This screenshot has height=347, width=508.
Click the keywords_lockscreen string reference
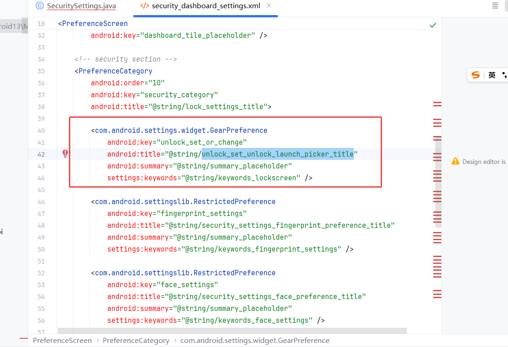[x=241, y=178]
